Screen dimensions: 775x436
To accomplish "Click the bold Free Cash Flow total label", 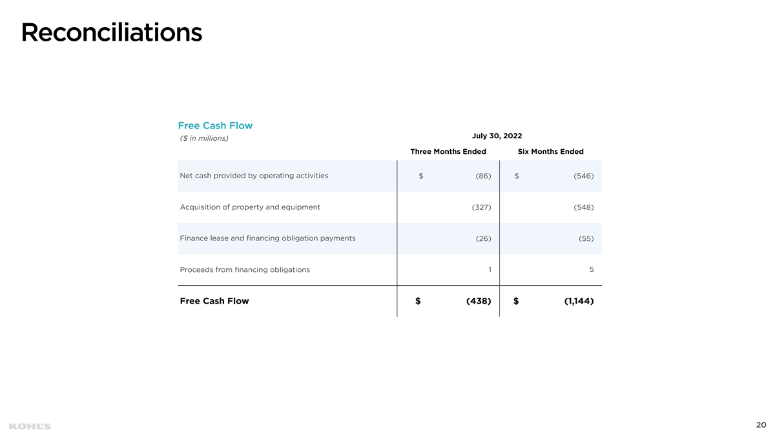I will click(214, 301).
